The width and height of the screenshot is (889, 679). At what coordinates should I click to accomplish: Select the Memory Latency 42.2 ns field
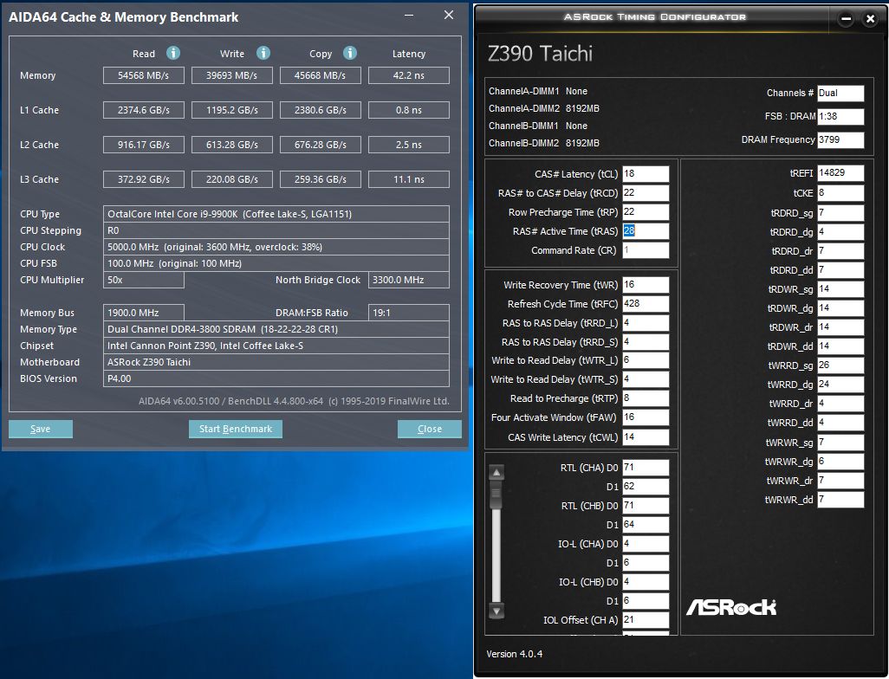click(409, 75)
